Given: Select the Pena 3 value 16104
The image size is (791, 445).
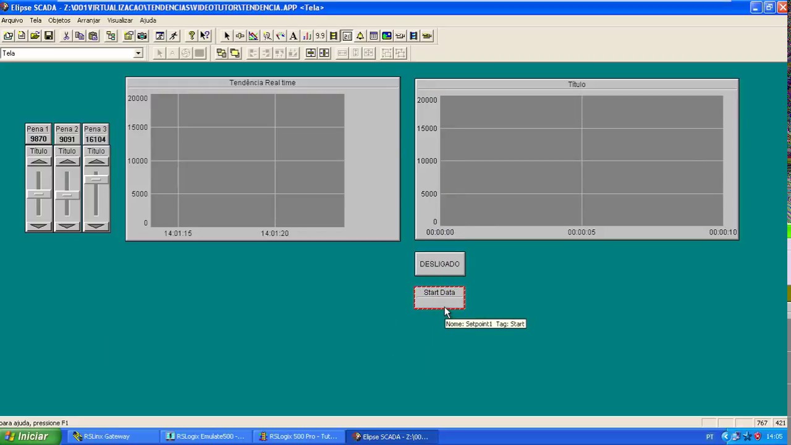Looking at the screenshot, I should pyautogui.click(x=96, y=140).
